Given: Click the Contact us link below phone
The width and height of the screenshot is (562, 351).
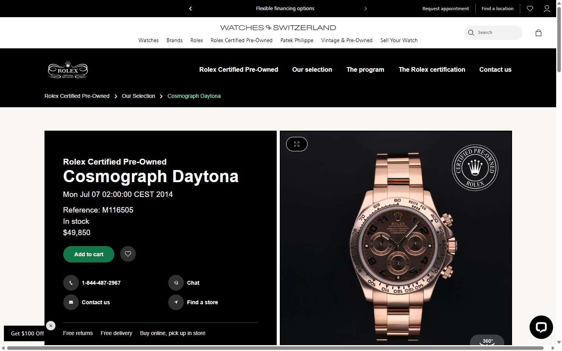Looking at the screenshot, I should pyautogui.click(x=96, y=302).
